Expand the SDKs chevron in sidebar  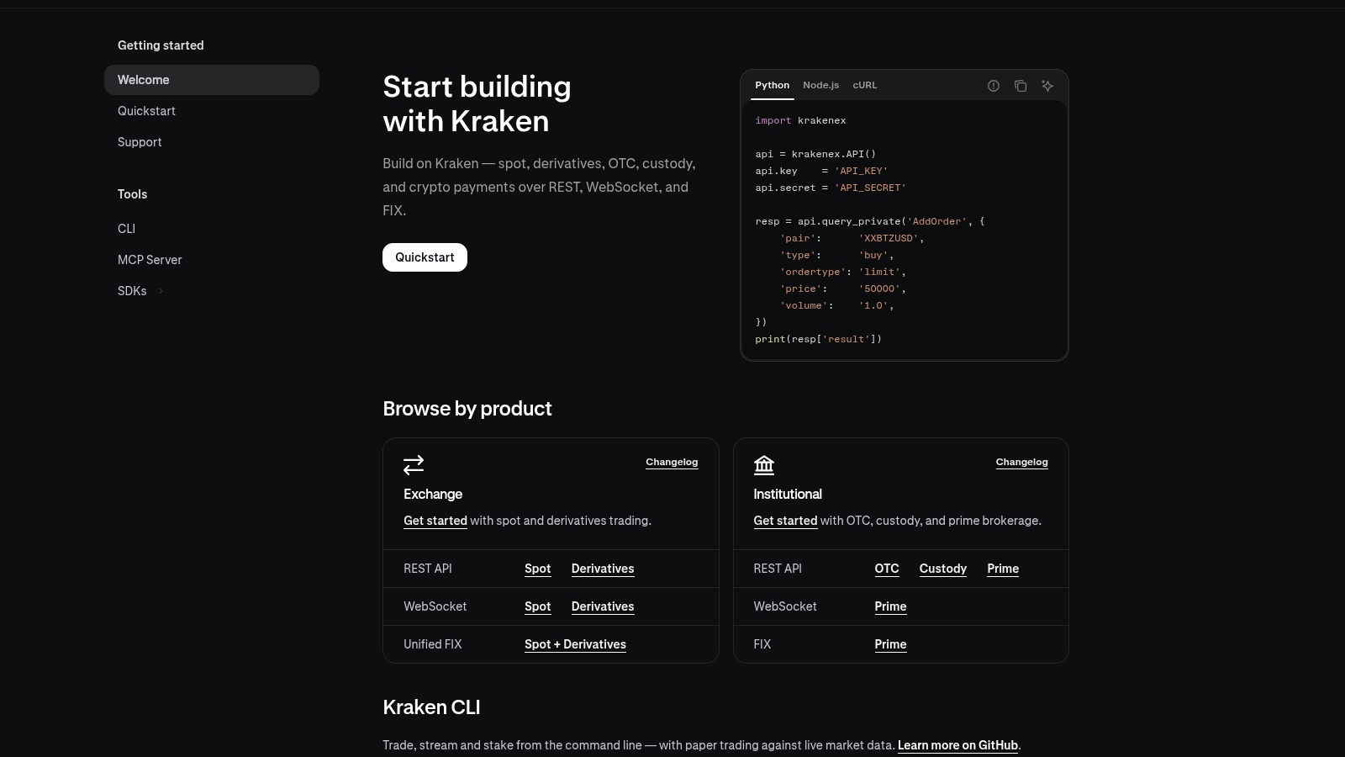point(161,291)
